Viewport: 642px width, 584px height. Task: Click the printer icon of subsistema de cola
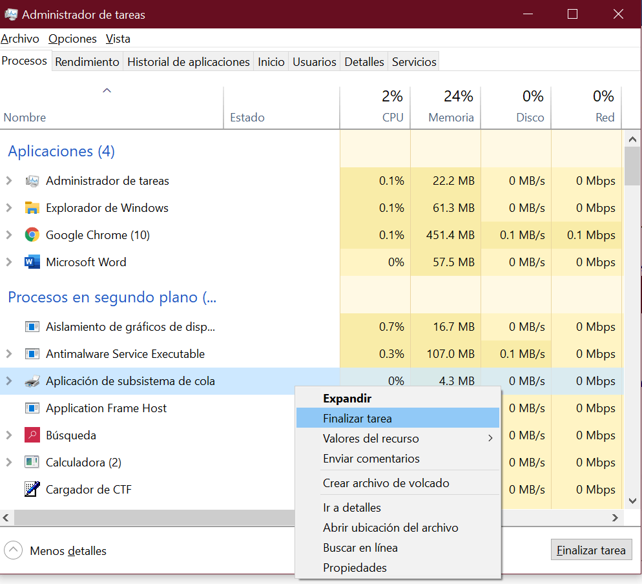[x=32, y=381]
